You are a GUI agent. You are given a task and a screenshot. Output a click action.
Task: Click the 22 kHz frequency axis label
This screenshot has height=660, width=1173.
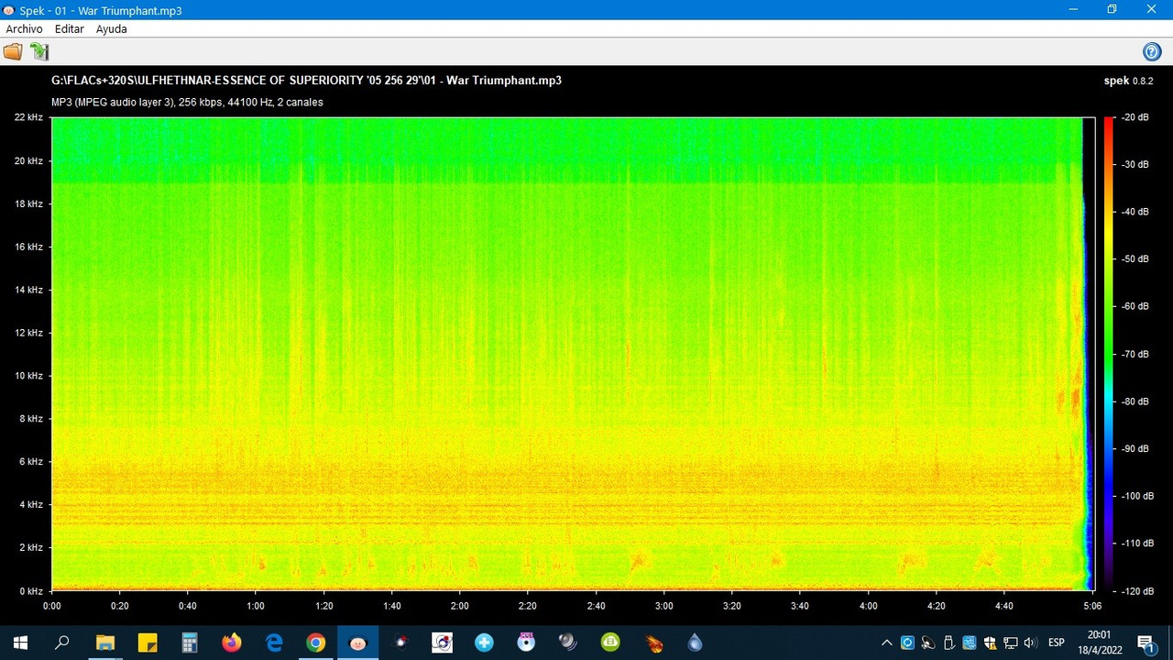coord(28,117)
